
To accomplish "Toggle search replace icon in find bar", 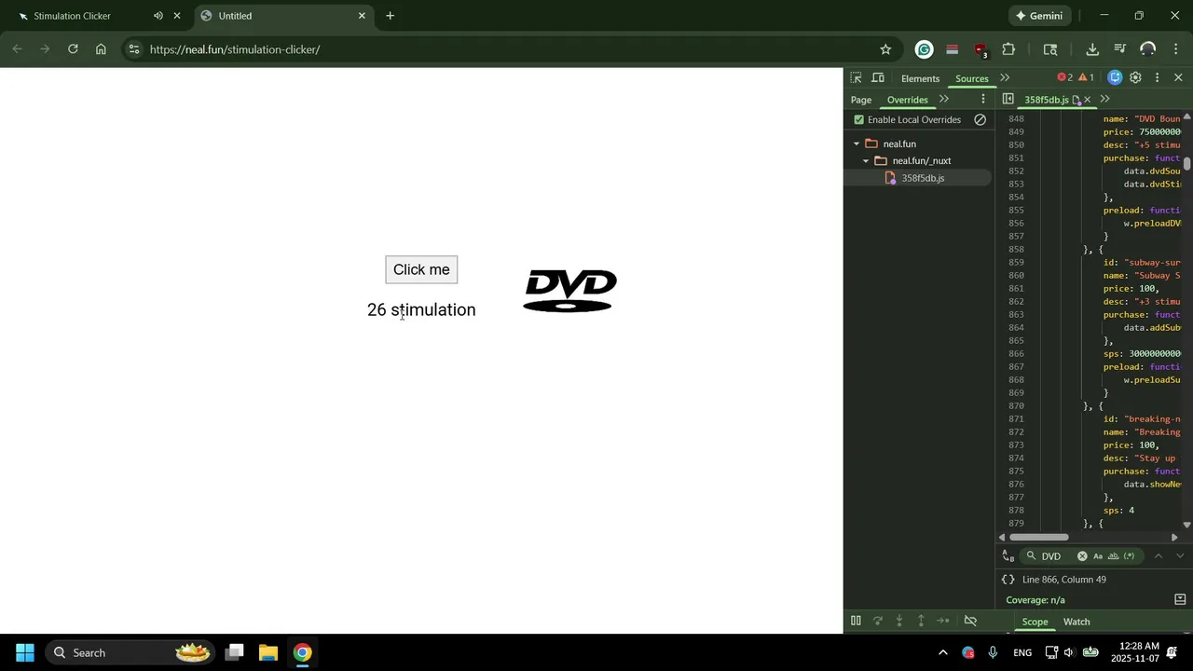I will pyautogui.click(x=1008, y=556).
